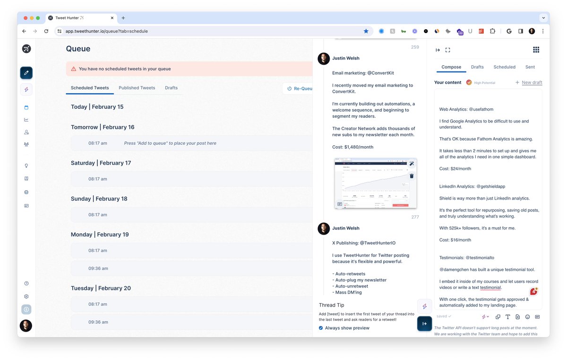Image resolution: width=567 pixels, height=360 pixels.
Task: Click the duplicate copy icon in composer toolbar
Action: point(498,317)
